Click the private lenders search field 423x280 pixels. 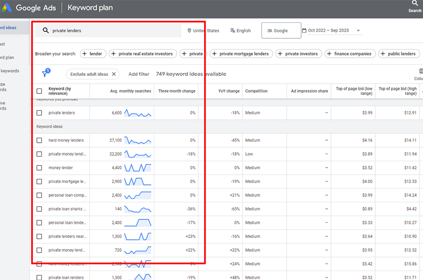click(x=108, y=30)
